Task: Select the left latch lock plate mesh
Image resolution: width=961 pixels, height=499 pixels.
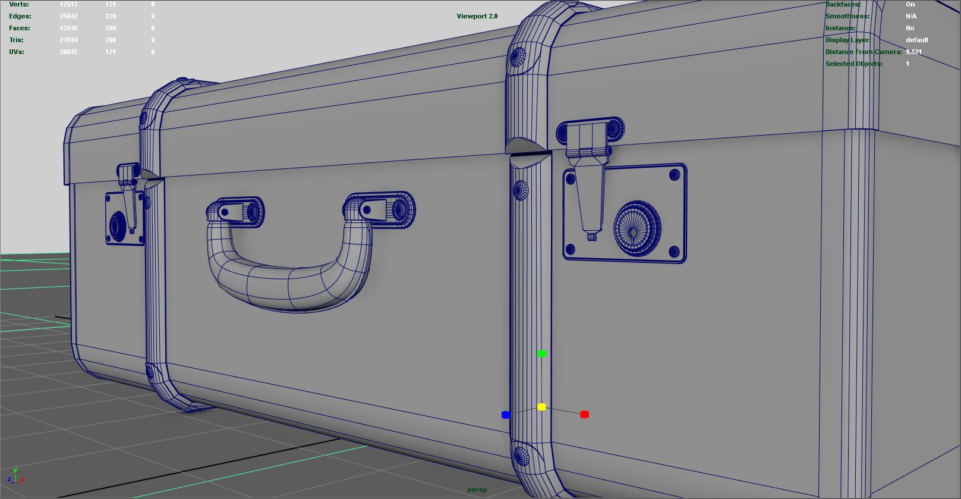Action: click(x=125, y=218)
